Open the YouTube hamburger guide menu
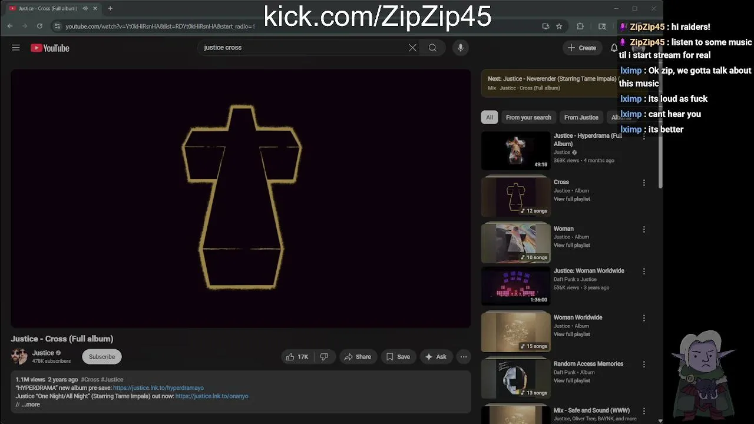The height and width of the screenshot is (424, 754). 16,48
